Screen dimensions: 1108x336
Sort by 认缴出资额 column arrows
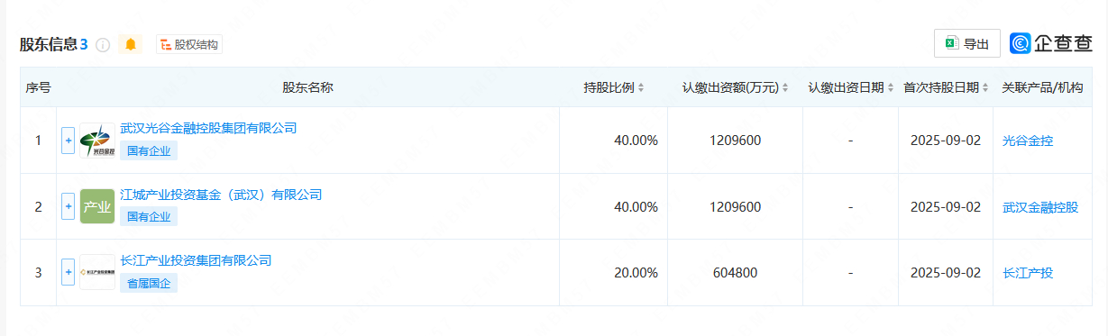coord(784,88)
